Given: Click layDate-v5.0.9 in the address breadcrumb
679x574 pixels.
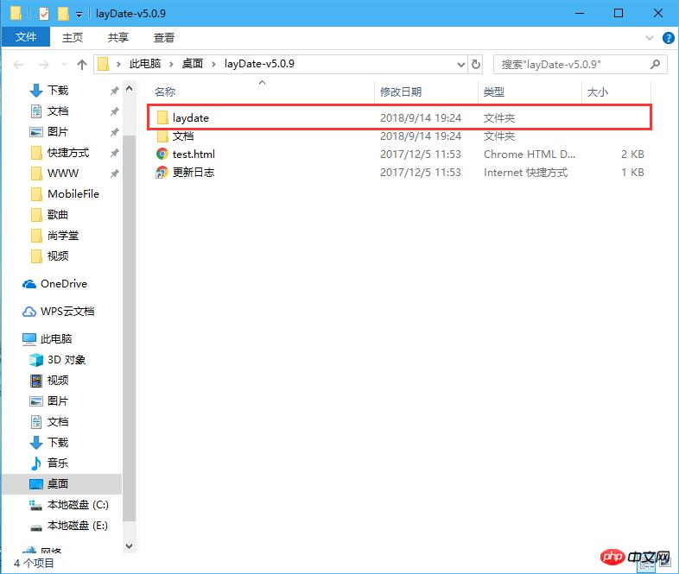Looking at the screenshot, I should pyautogui.click(x=259, y=64).
